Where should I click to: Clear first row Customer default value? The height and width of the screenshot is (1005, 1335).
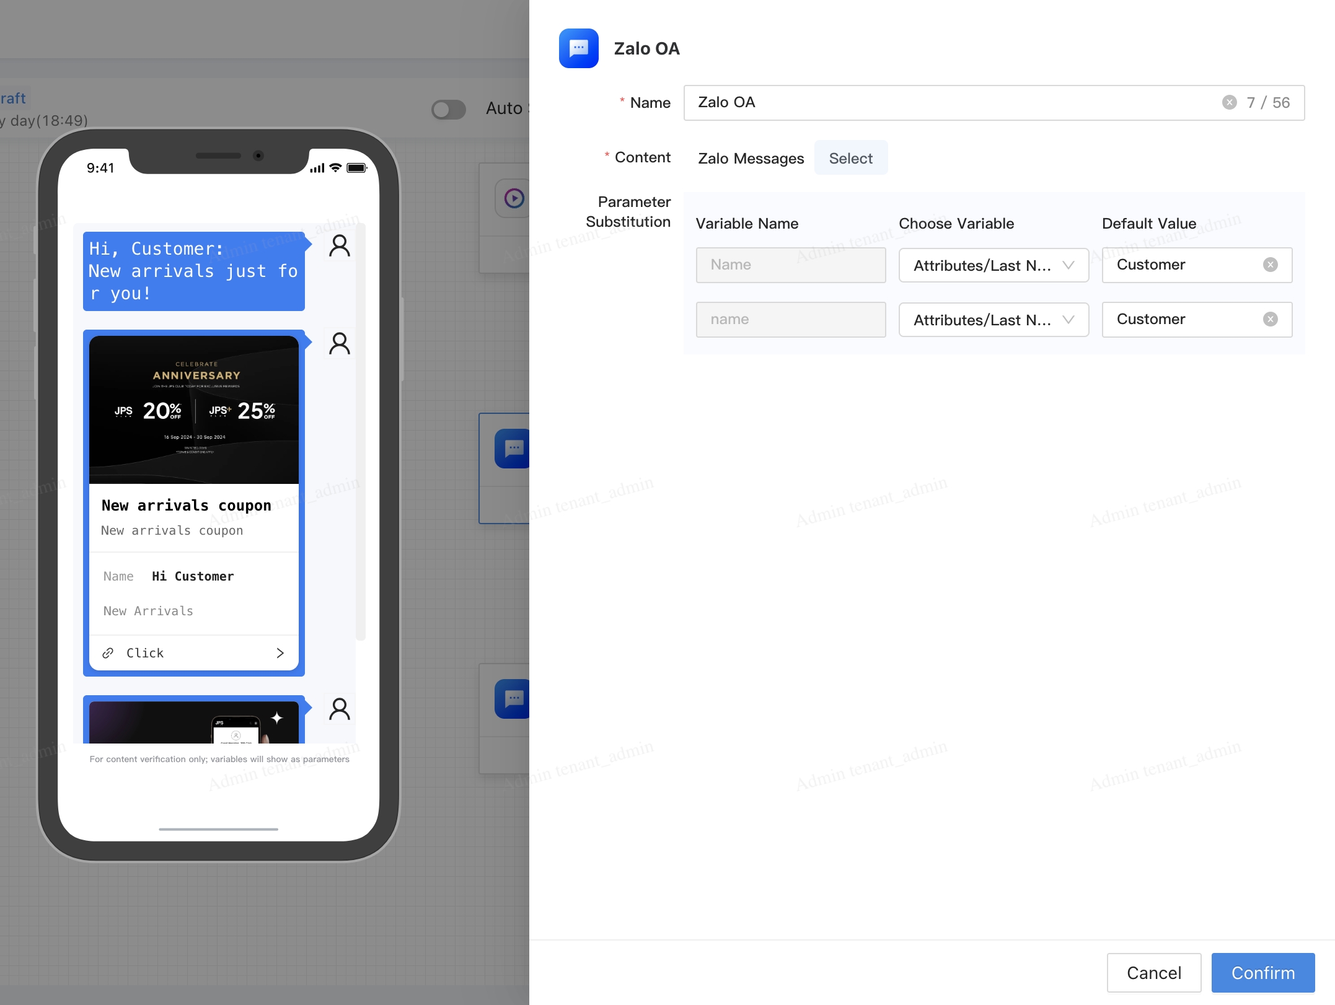[1270, 265]
